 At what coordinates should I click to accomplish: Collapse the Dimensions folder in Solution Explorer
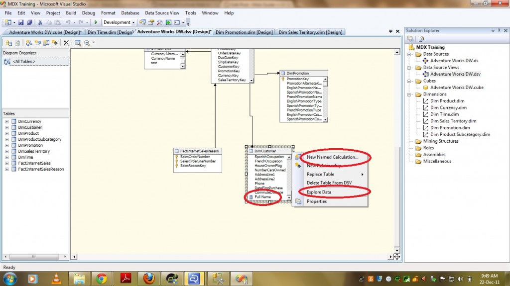click(410, 94)
